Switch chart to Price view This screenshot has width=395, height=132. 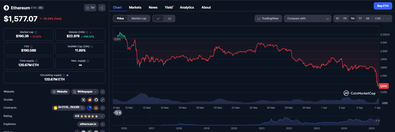tap(120, 18)
